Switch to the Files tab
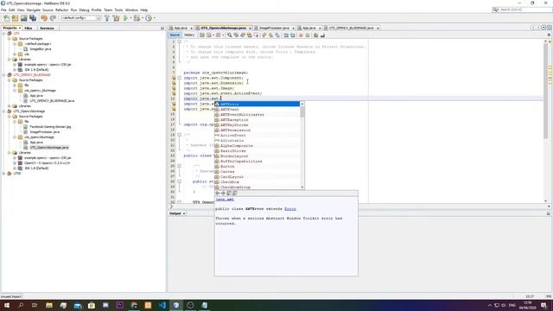The image size is (553, 311). tap(29, 28)
